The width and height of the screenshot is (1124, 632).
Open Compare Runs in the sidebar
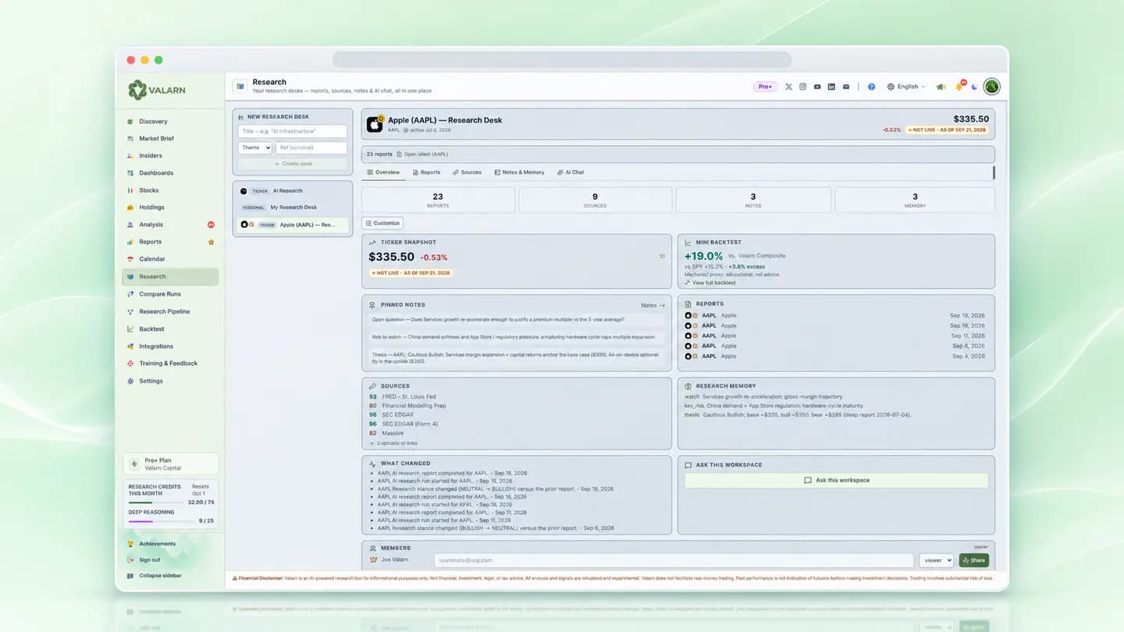pos(170,294)
